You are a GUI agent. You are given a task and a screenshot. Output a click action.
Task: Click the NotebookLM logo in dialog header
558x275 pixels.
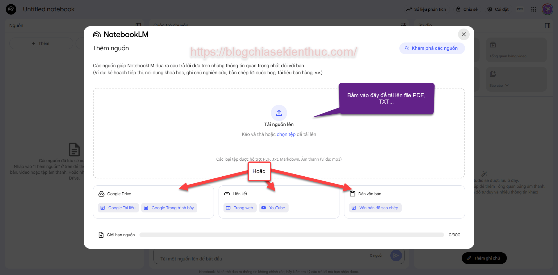tap(121, 35)
